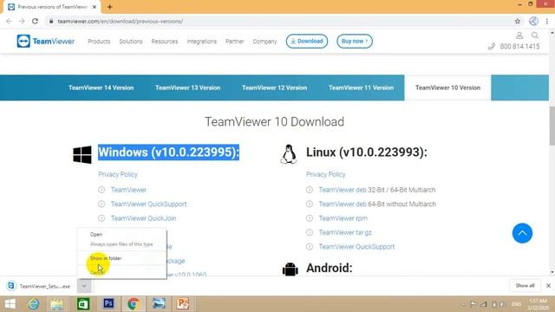Switch to the TeamViewer 12 Version tab
The width and height of the screenshot is (555, 312).
pos(274,88)
